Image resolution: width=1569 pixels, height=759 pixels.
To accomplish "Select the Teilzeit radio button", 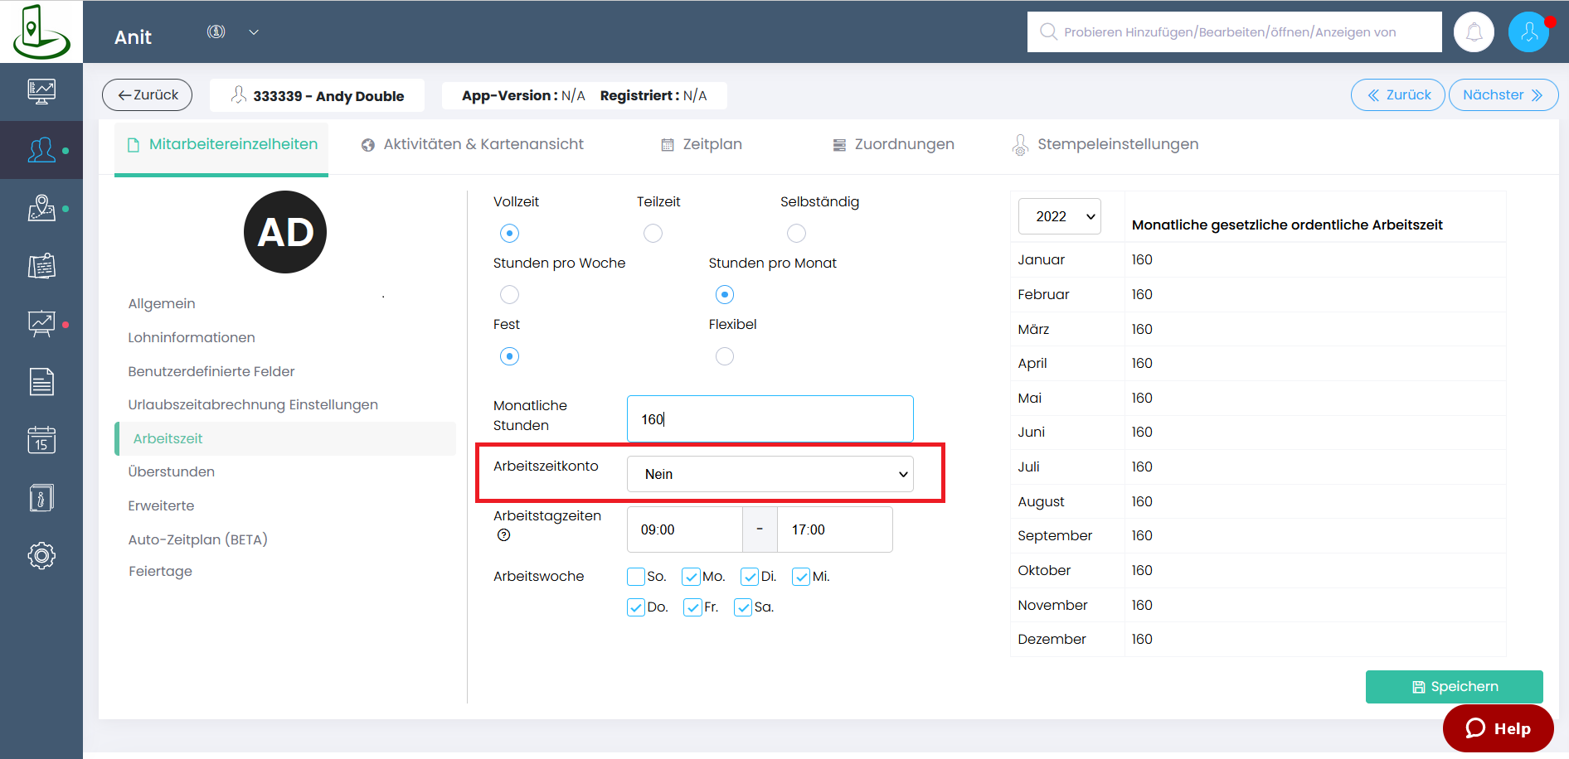I will 653,234.
